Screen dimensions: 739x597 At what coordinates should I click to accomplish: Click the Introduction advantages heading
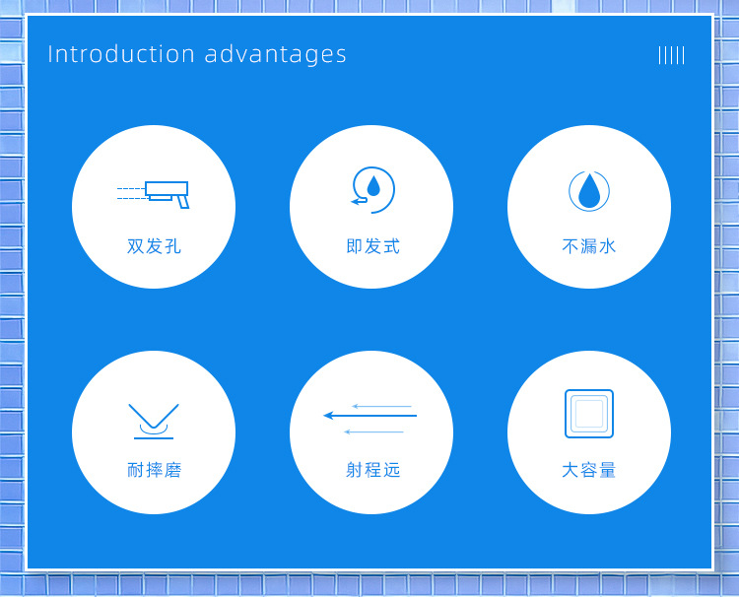[197, 54]
